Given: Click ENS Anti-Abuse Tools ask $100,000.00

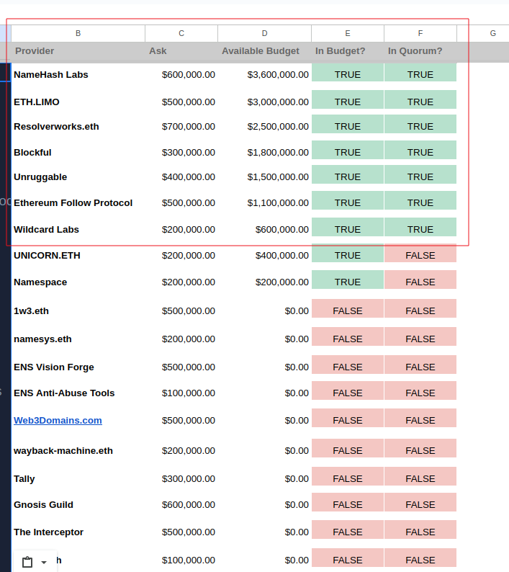Looking at the screenshot, I should click(x=189, y=393).
